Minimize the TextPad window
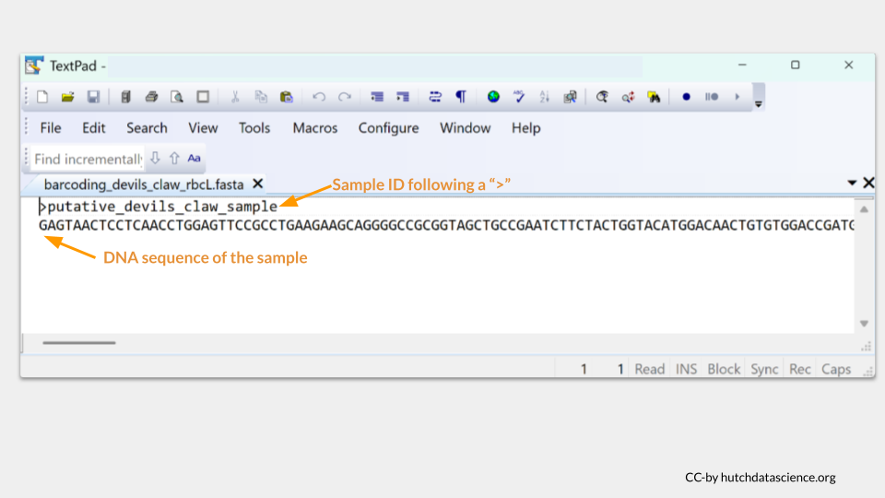The width and height of the screenshot is (885, 498). click(x=742, y=65)
